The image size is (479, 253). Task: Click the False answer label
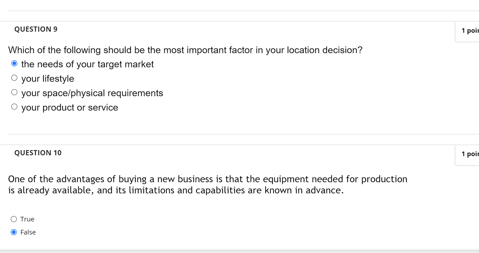[28, 232]
